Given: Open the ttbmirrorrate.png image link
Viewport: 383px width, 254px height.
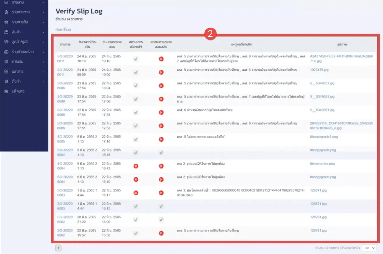Looking at the screenshot, I should tap(322, 164).
